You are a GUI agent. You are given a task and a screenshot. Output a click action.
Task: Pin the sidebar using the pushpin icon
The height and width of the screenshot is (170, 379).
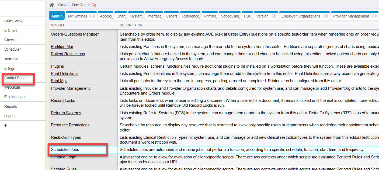pos(6,126)
